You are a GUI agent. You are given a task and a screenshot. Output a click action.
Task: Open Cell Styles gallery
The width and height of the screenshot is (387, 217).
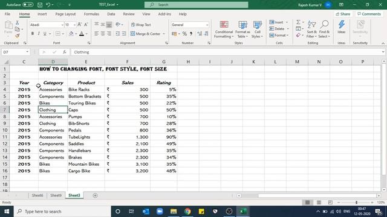coord(257,30)
